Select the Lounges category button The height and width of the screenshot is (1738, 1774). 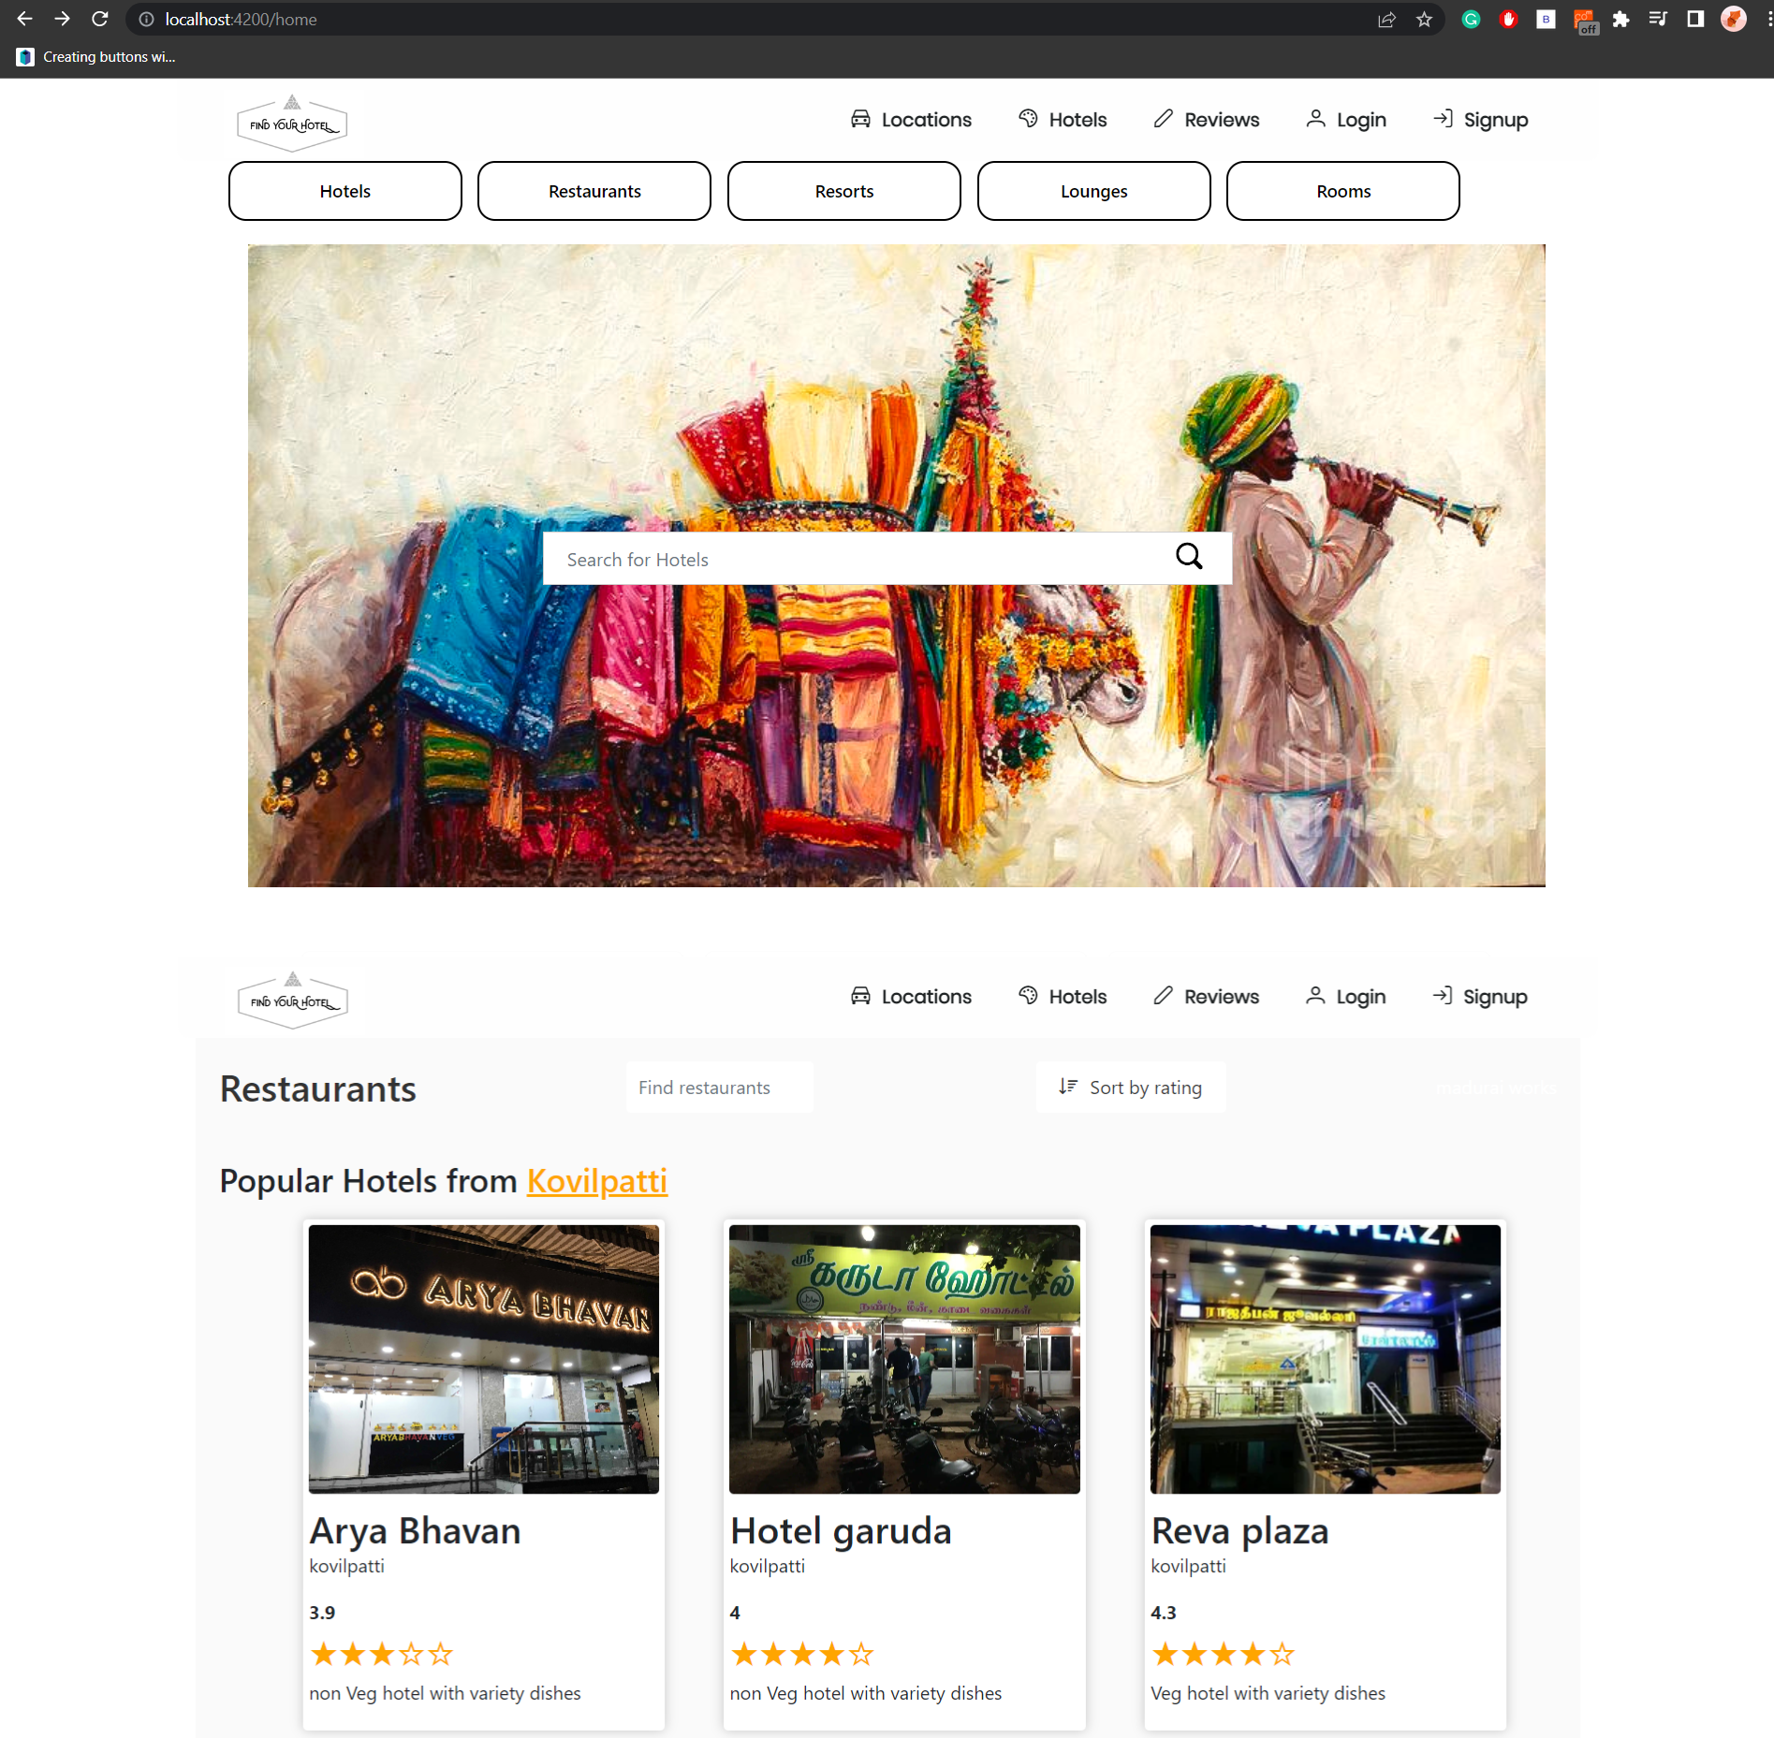(x=1093, y=191)
